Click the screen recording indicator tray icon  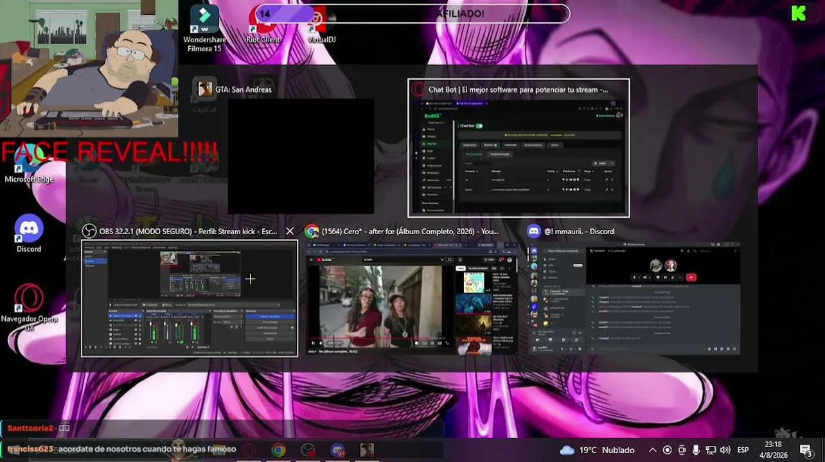click(x=667, y=450)
